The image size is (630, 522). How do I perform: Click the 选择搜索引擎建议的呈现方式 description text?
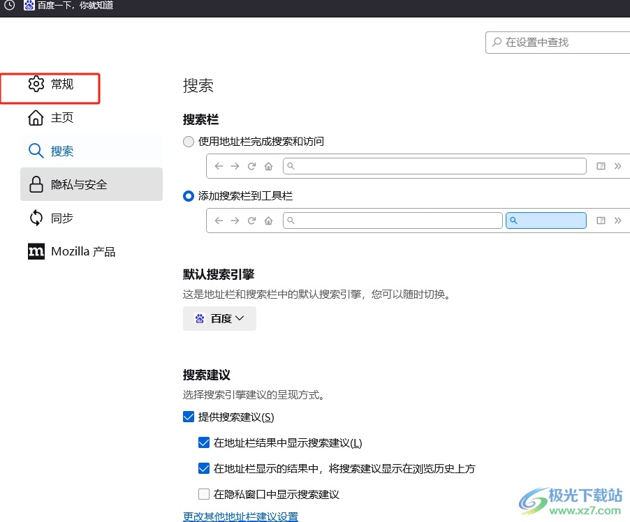coord(254,395)
